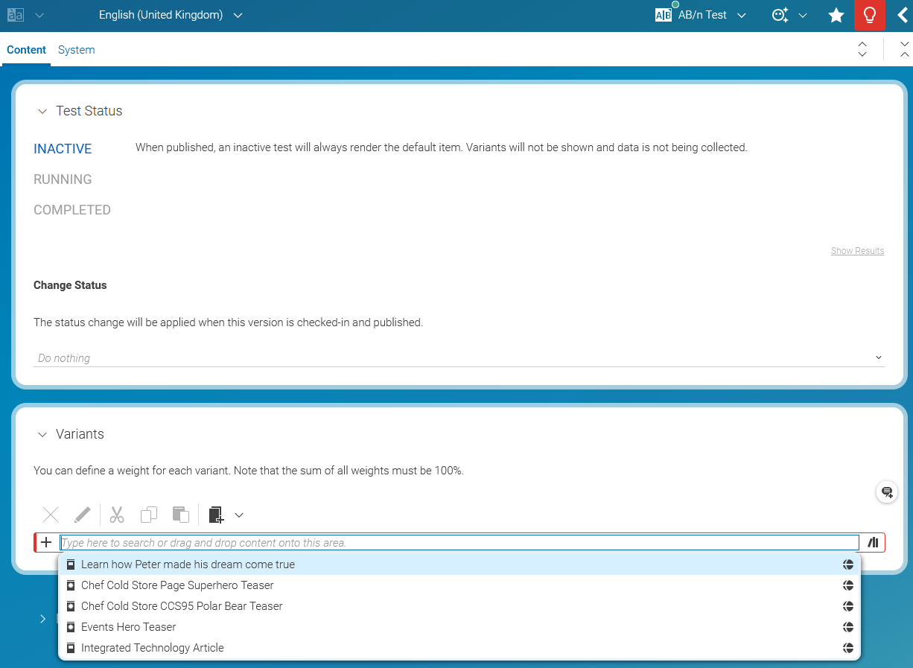Select the COMPLETED test status option

click(x=71, y=209)
